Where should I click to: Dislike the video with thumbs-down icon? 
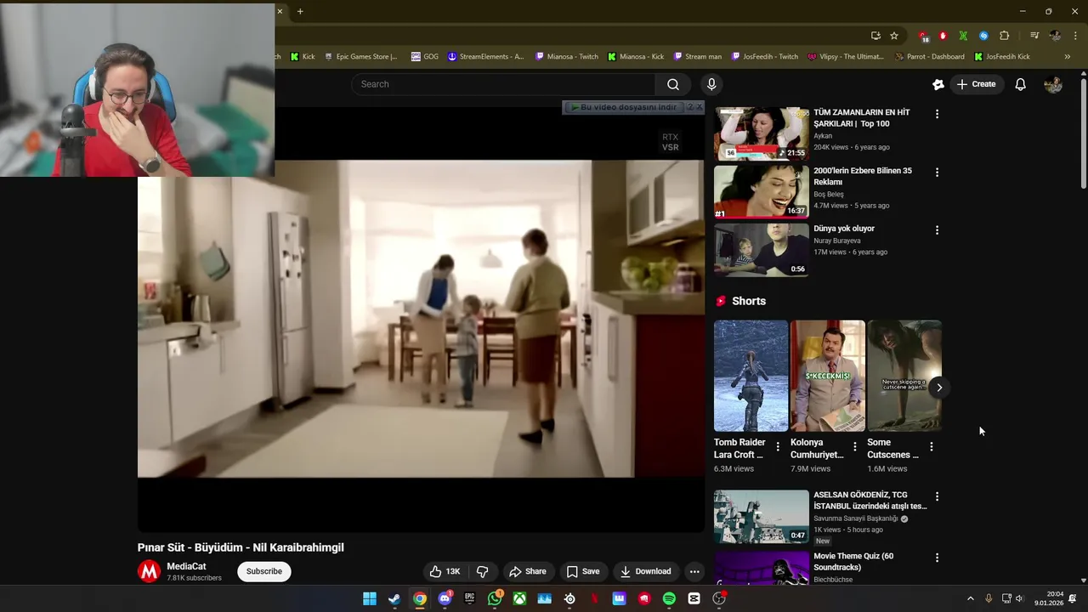pos(482,571)
